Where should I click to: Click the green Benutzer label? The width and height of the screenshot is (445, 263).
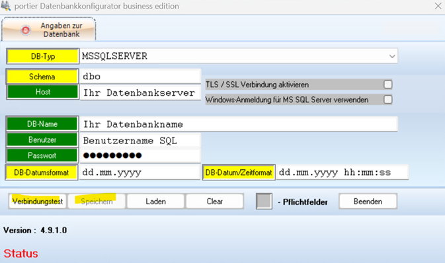point(42,139)
